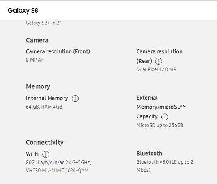Click the Galaxy S8 title logo
Screen dimensions: 217x184
(23, 11)
